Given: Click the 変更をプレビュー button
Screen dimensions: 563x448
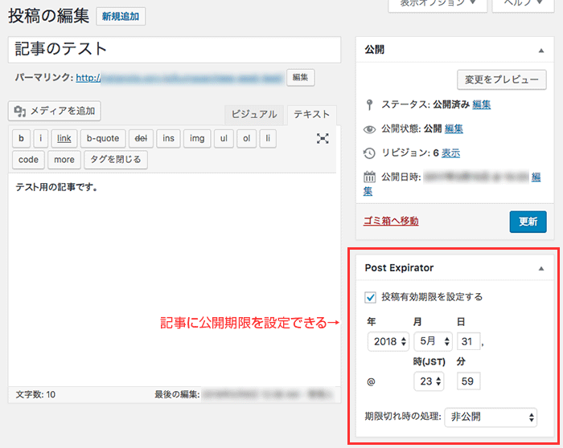Looking at the screenshot, I should pos(502,79).
